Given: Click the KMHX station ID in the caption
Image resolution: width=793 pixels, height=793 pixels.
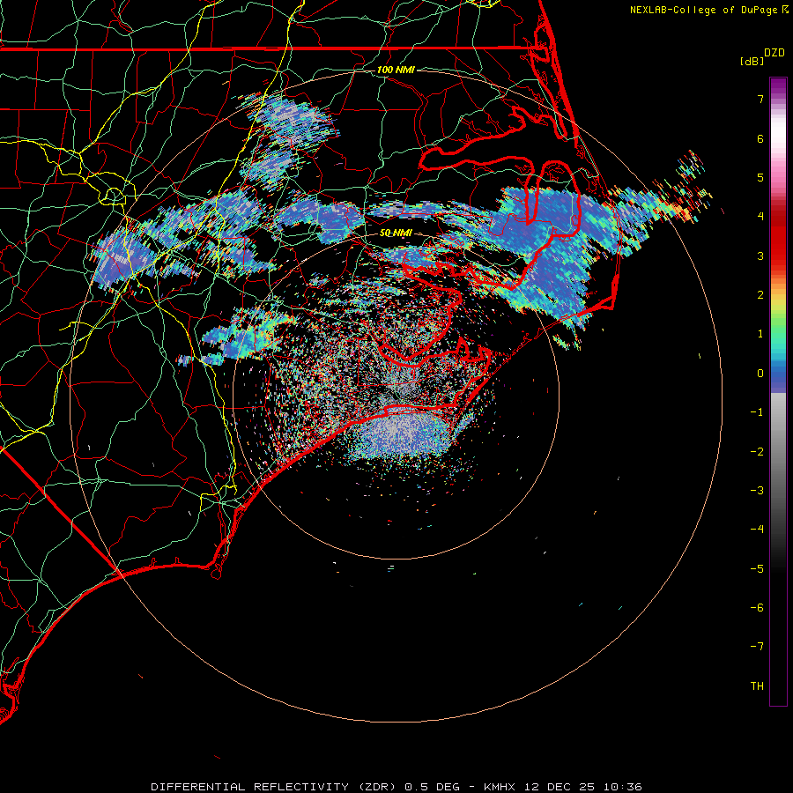Looking at the screenshot, I should pos(500,787).
